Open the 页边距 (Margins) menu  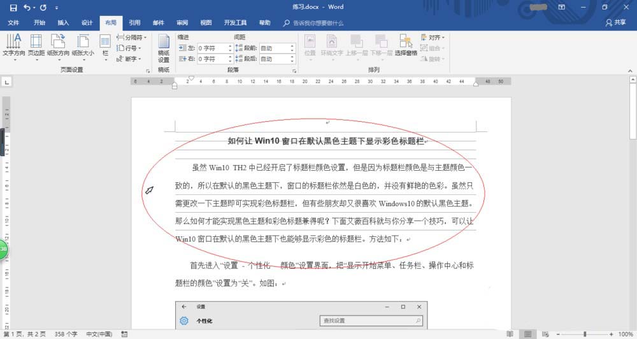click(x=36, y=47)
